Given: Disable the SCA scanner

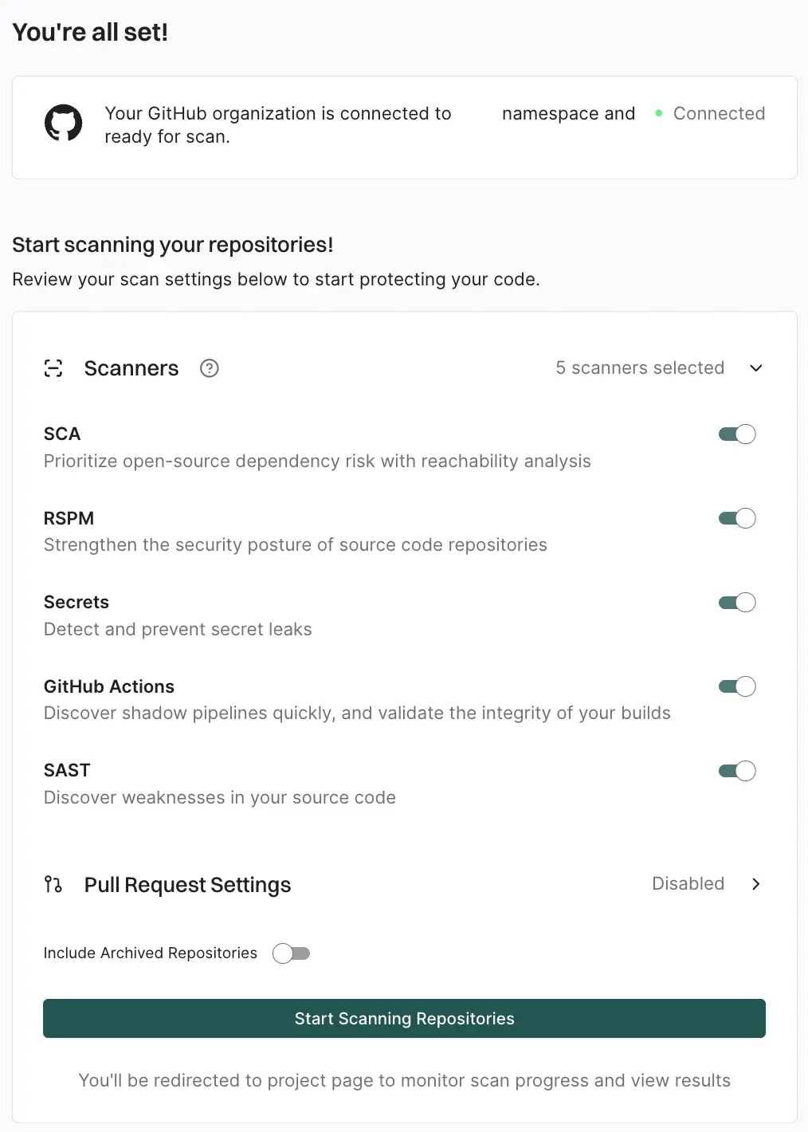Looking at the screenshot, I should tap(735, 434).
